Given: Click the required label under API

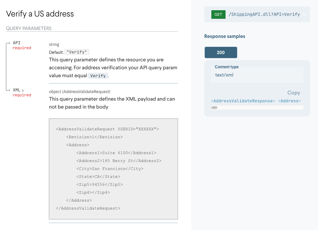Looking at the screenshot, I should click(21, 48).
